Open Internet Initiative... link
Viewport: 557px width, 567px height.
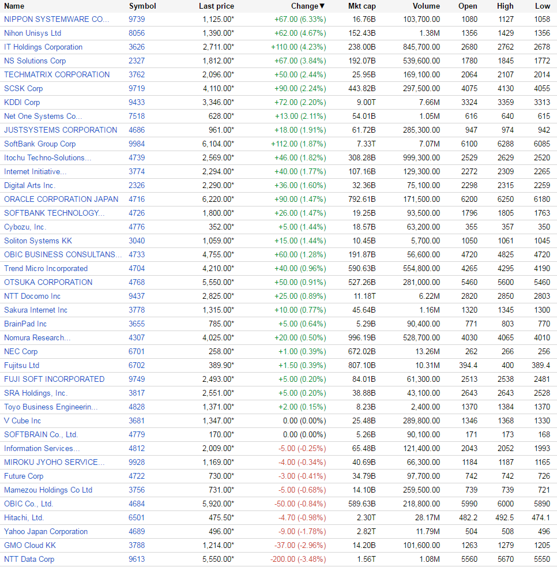35,171
